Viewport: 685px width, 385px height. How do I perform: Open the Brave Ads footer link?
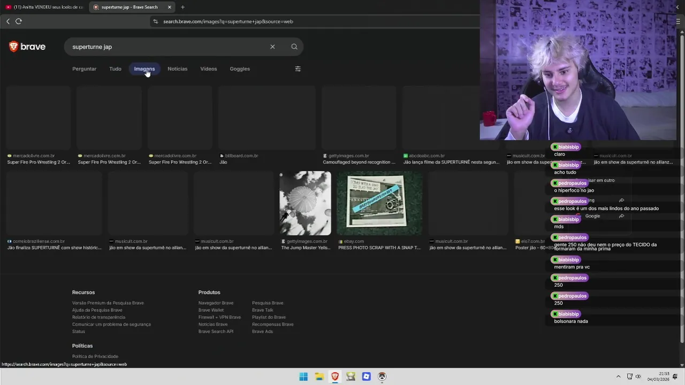click(262, 332)
